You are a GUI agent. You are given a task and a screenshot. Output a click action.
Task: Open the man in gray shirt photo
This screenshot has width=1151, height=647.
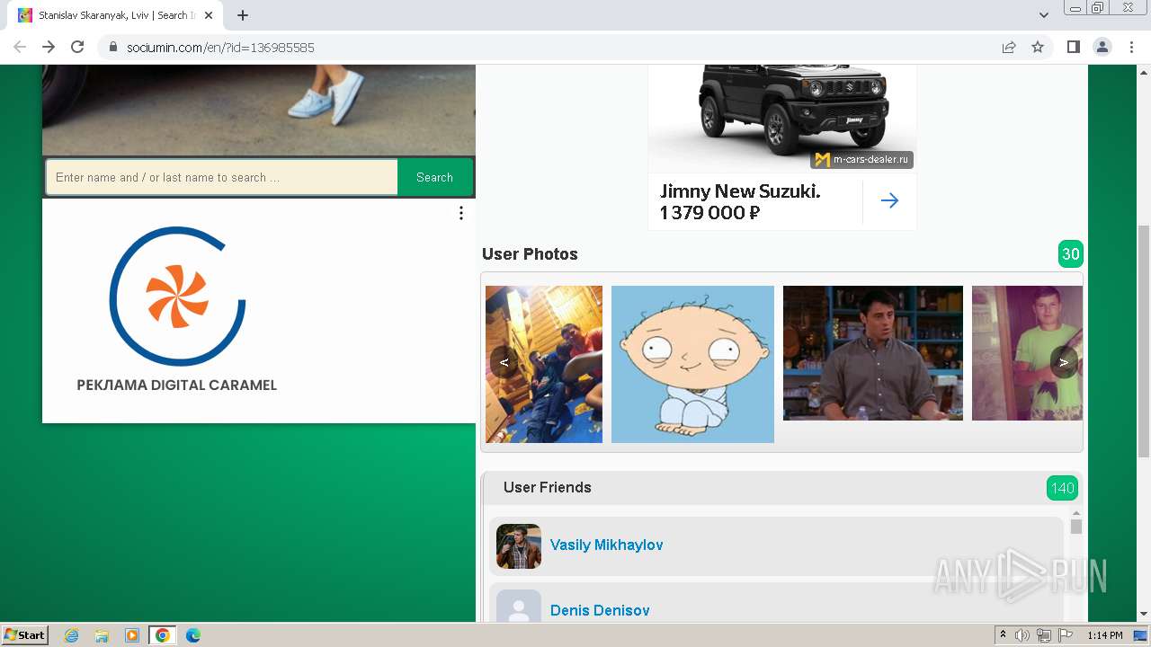tap(873, 353)
